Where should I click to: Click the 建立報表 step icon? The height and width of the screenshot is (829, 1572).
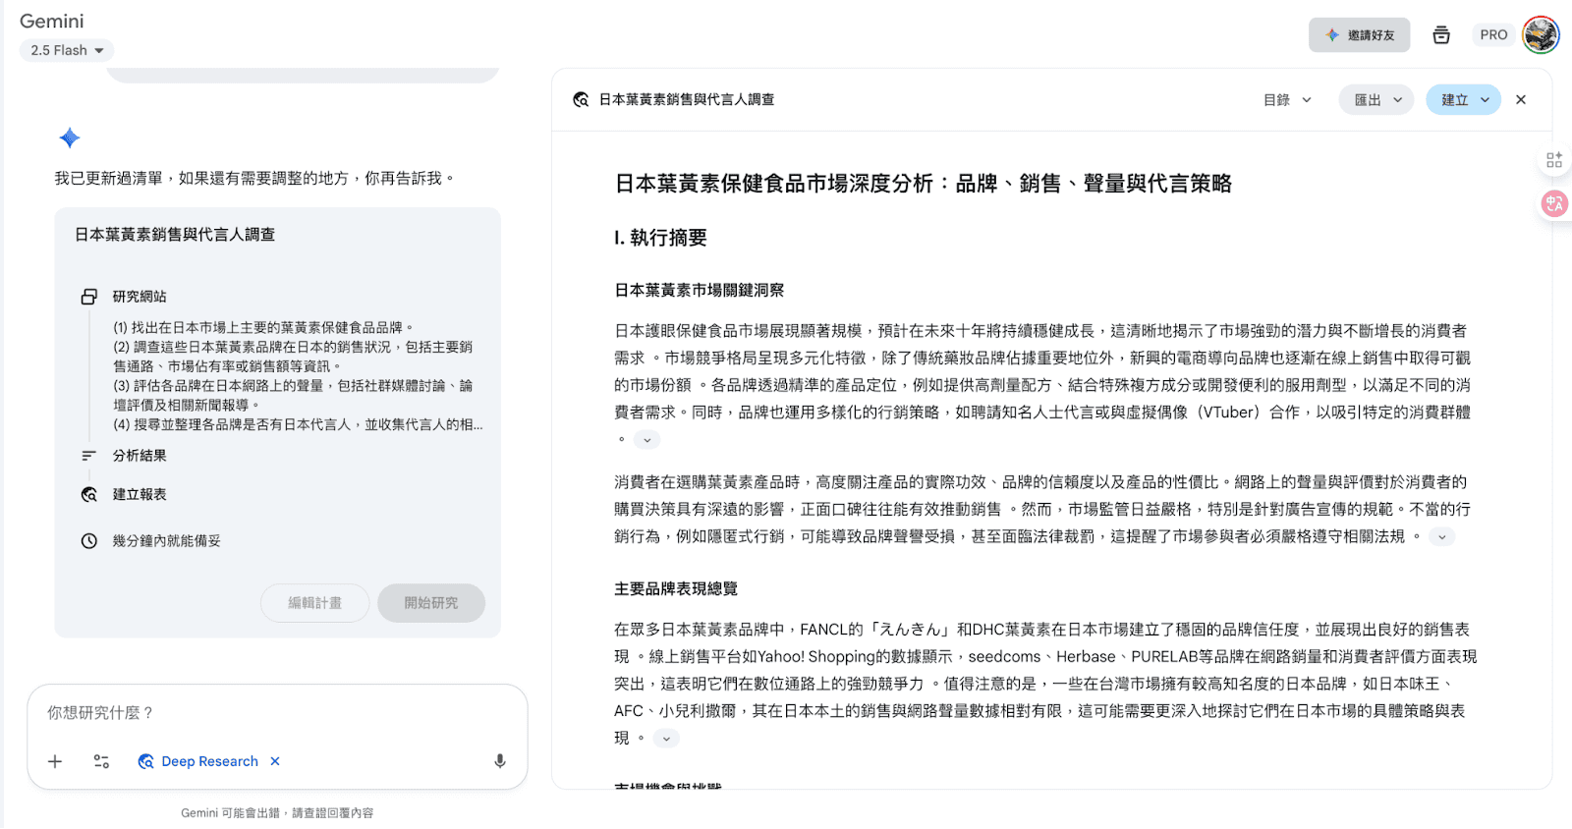tap(89, 494)
